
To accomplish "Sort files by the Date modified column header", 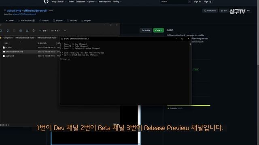I will pos(42,43).
